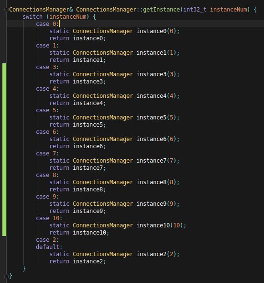The height and width of the screenshot is (283, 264).
Task: Click the declaration 'instance8(8);'
Action: pos(158,182)
